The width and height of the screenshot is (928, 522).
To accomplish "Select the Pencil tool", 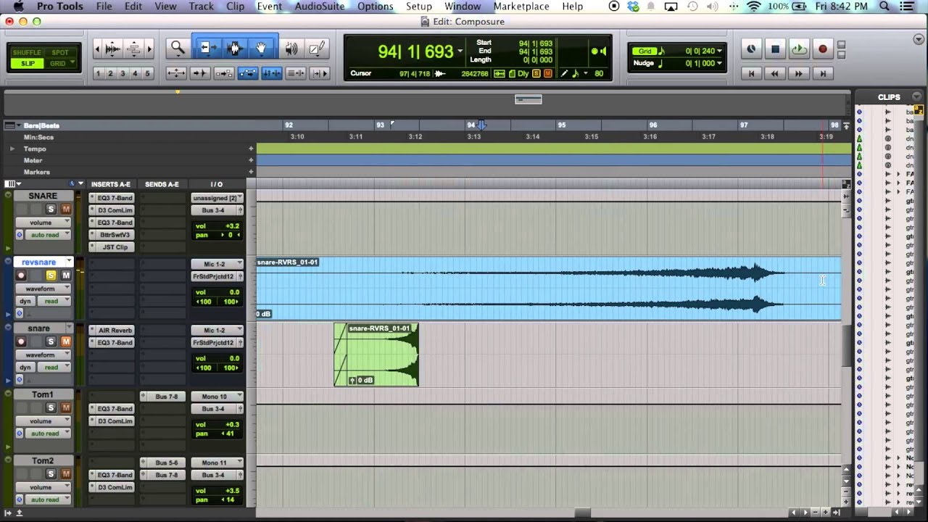I will 317,49.
